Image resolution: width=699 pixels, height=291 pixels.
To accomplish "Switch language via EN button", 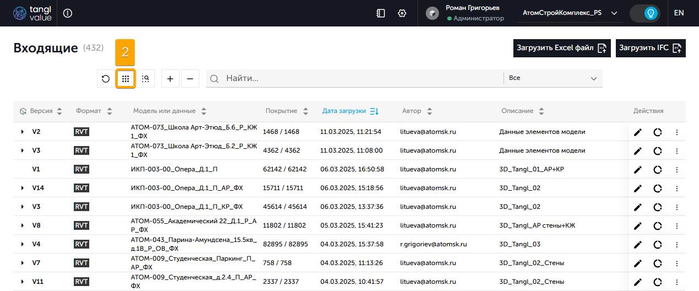I will [679, 13].
